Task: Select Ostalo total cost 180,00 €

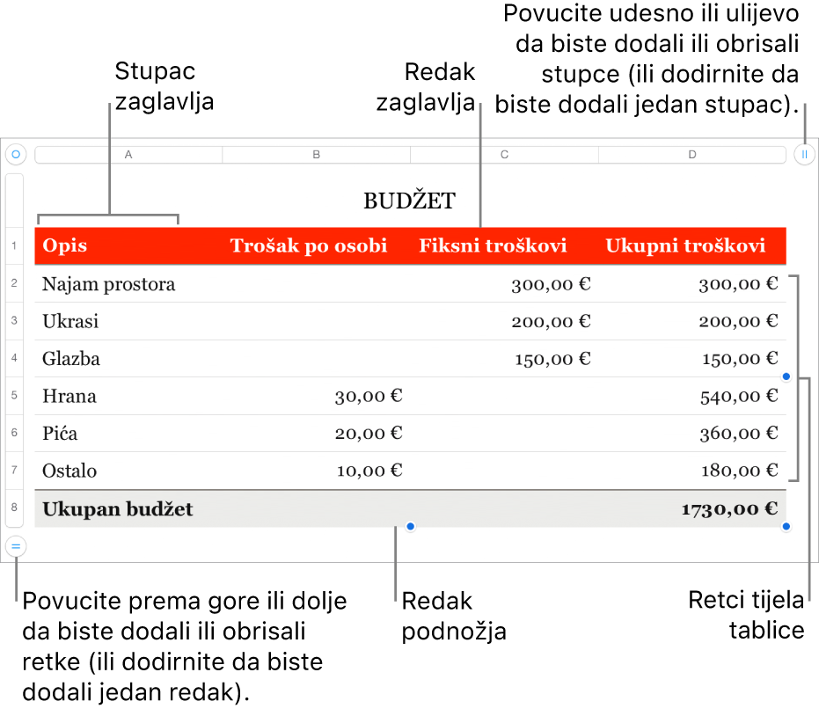Action: tap(692, 471)
